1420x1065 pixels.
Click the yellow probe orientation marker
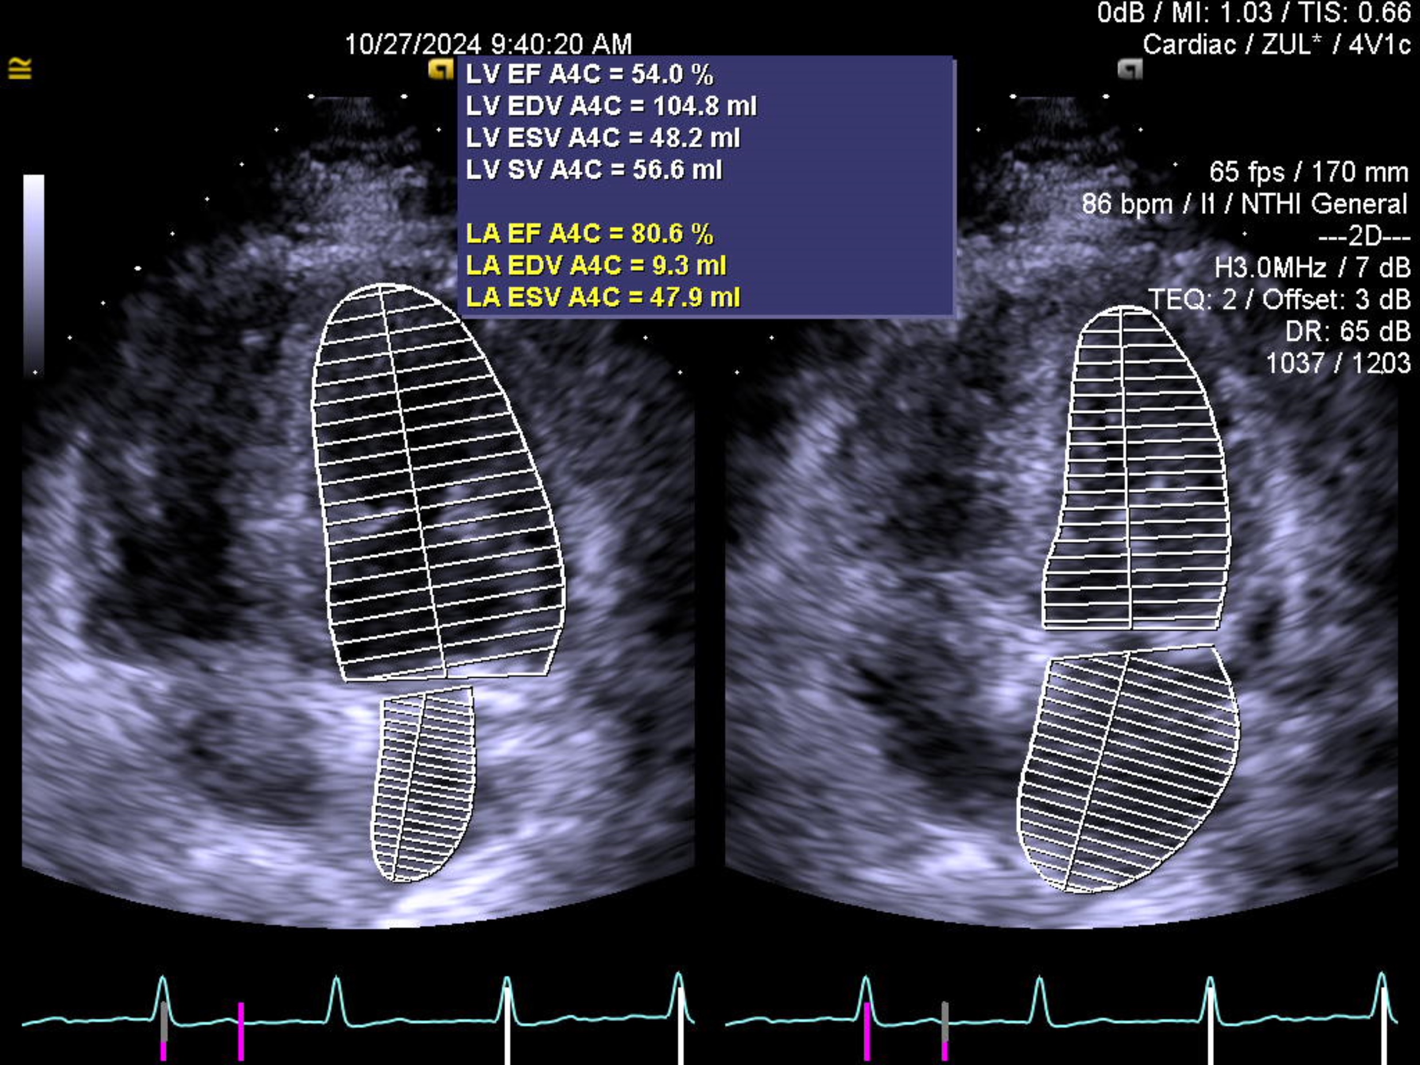[440, 69]
